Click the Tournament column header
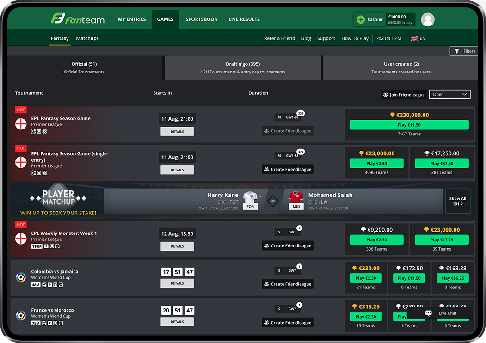 (x=29, y=93)
